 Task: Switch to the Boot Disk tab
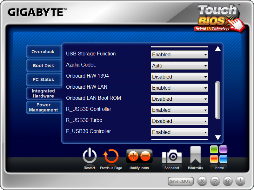pyautogui.click(x=44, y=66)
